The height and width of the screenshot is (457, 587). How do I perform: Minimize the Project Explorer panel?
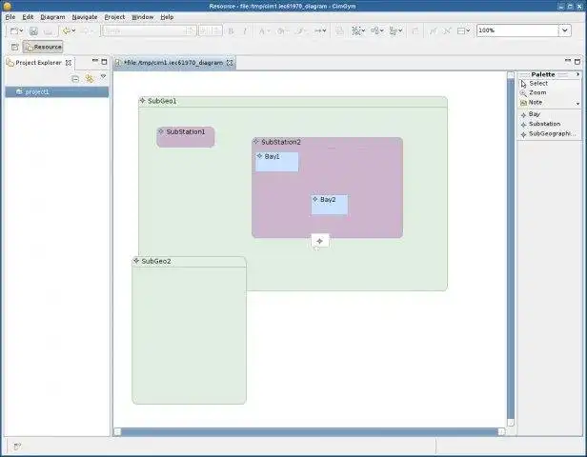point(95,61)
